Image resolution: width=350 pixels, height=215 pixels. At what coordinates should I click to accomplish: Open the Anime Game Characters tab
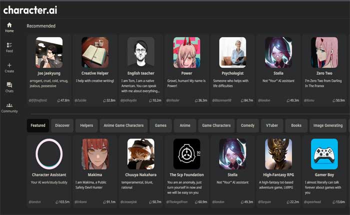tap(123, 125)
